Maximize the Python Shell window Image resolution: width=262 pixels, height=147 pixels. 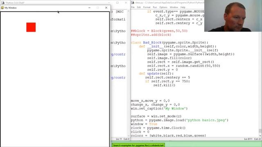point(117,3)
